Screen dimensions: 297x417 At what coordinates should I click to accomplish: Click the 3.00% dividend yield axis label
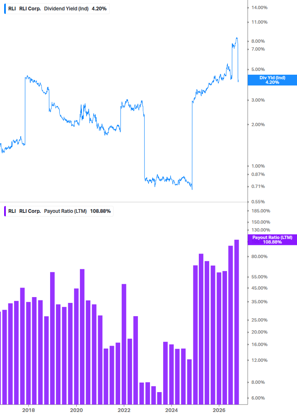point(258,100)
